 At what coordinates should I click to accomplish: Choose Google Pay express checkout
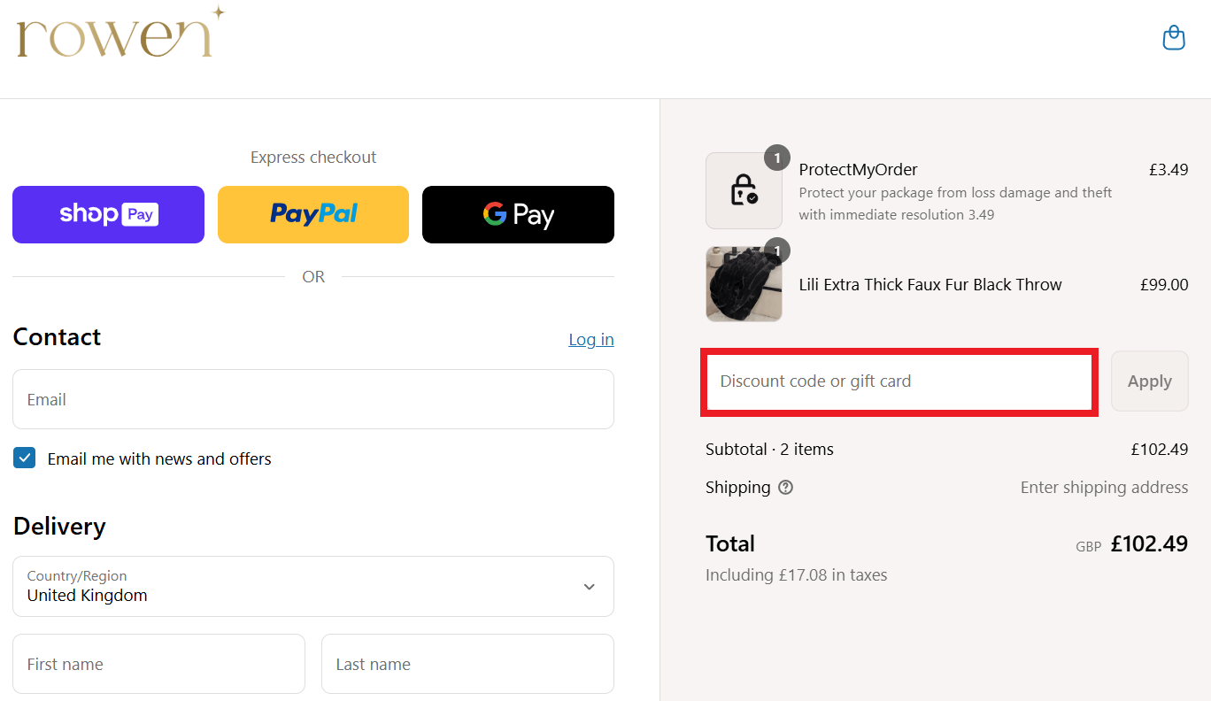pyautogui.click(x=518, y=214)
